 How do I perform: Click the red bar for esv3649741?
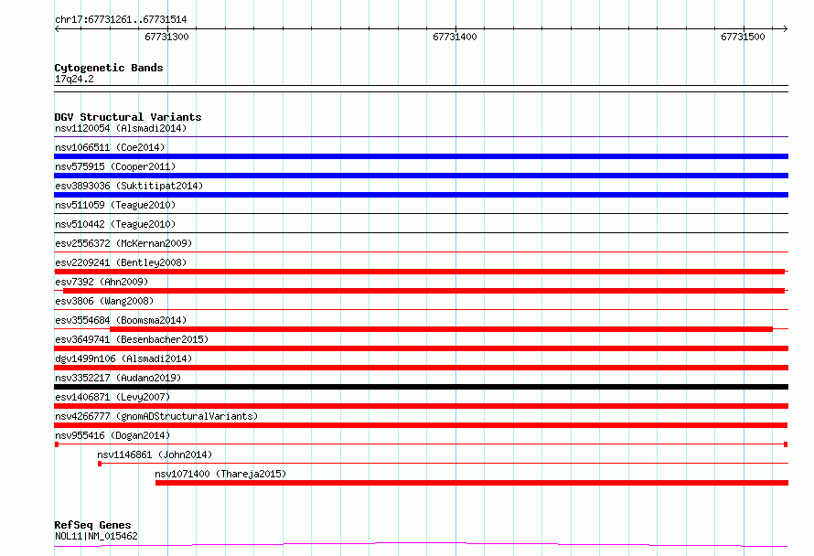coord(421,348)
